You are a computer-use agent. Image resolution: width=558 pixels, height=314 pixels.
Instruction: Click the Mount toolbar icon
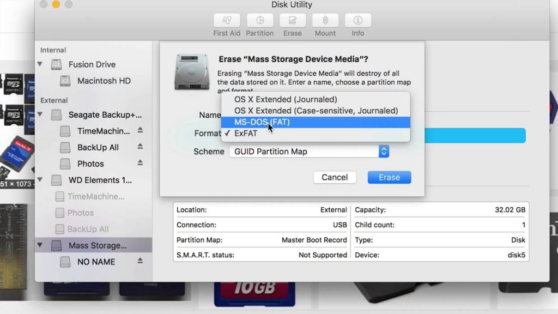coord(325,21)
